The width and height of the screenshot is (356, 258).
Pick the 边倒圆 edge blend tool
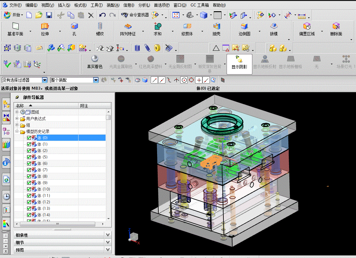click(x=244, y=30)
